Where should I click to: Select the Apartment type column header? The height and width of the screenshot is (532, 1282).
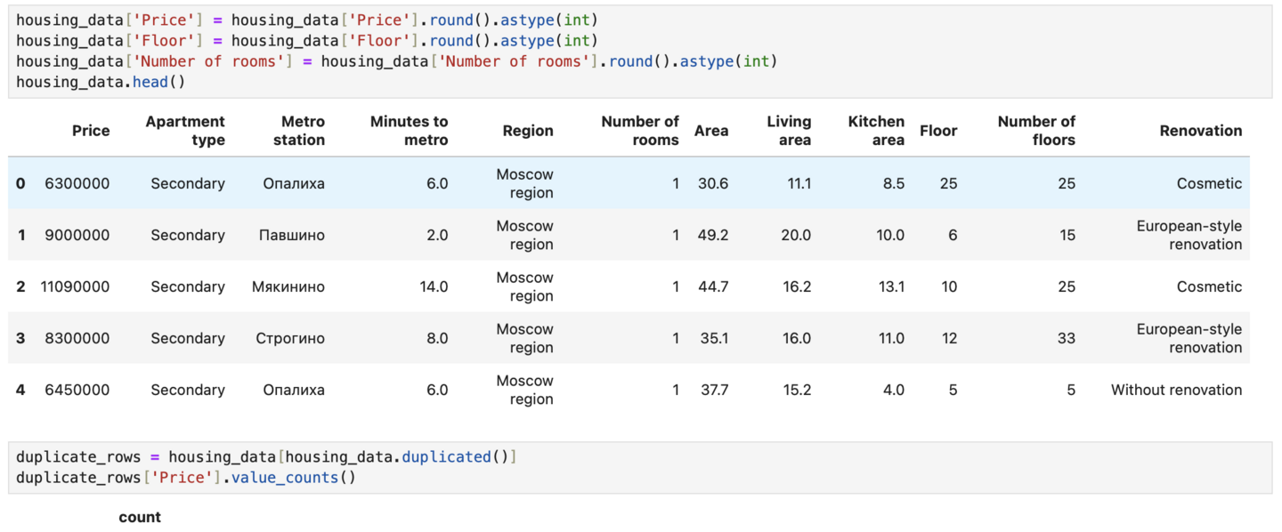click(x=185, y=131)
